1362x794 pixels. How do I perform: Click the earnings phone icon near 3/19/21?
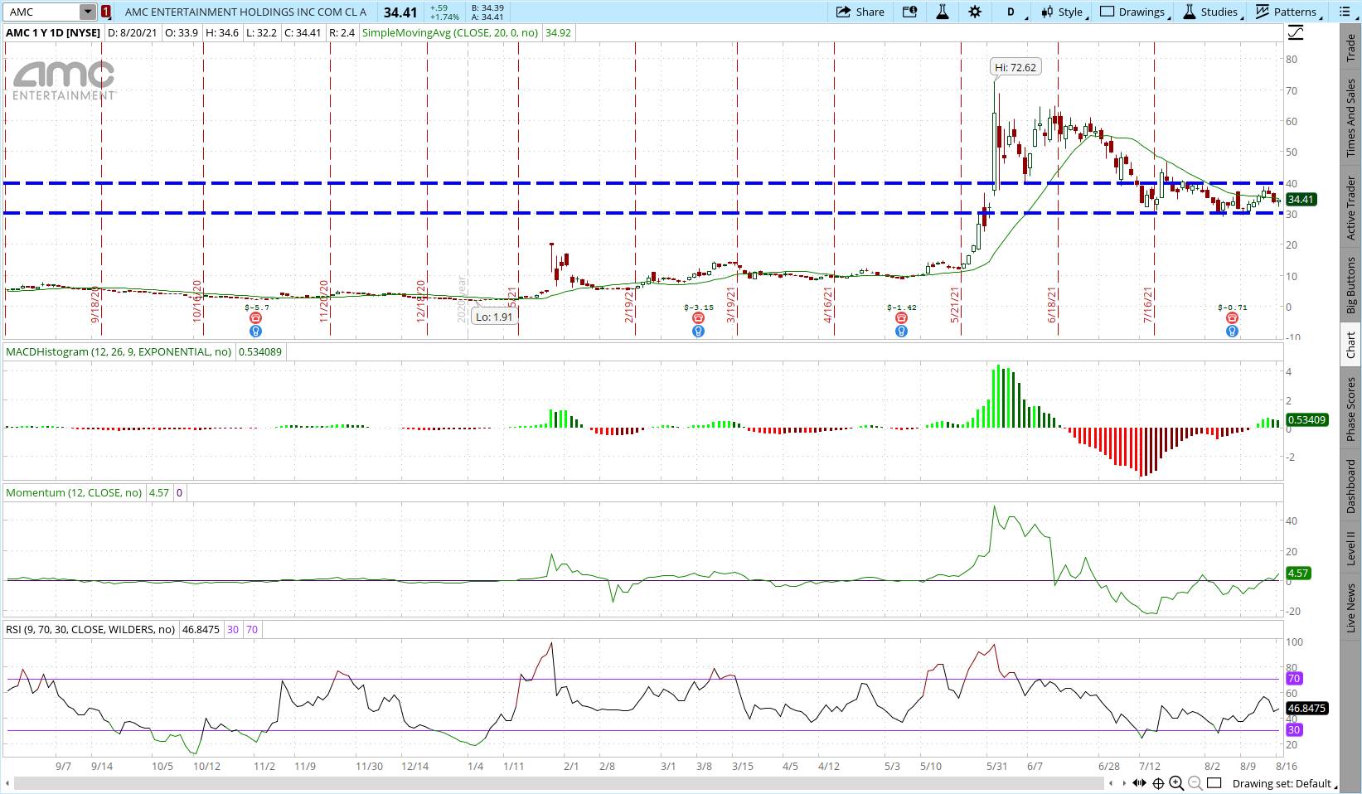coord(698,318)
